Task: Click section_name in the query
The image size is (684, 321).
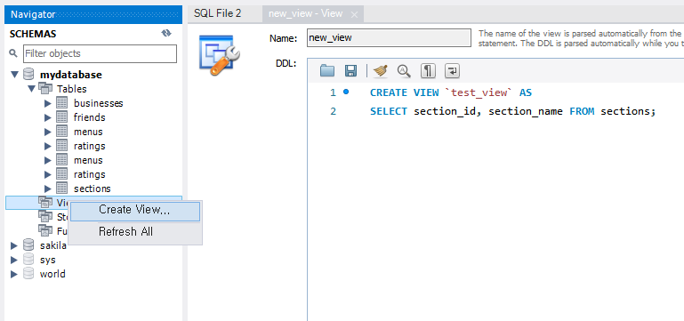Action: (x=525, y=111)
